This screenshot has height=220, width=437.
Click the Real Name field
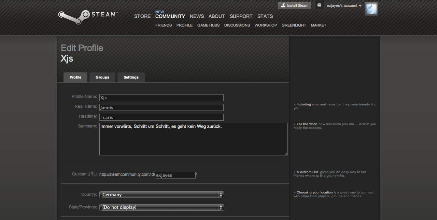click(161, 107)
